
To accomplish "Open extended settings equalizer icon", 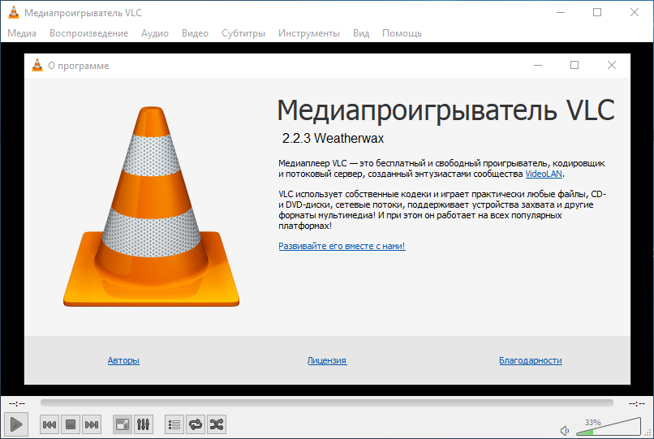I will [144, 425].
